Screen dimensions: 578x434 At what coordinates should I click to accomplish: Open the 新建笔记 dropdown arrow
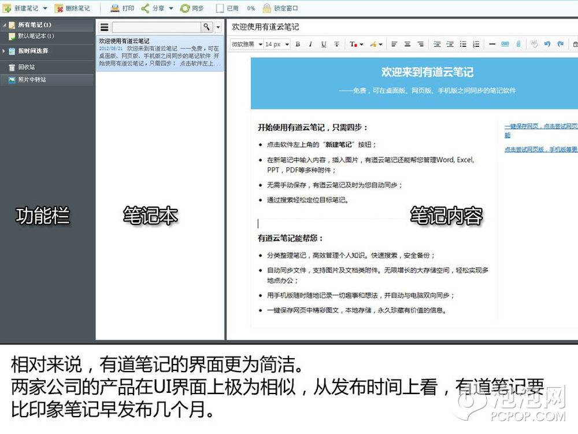pos(45,8)
